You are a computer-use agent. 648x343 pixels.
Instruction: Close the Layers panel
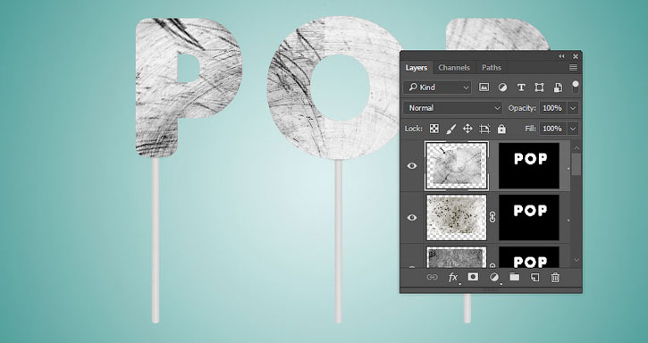coord(576,56)
